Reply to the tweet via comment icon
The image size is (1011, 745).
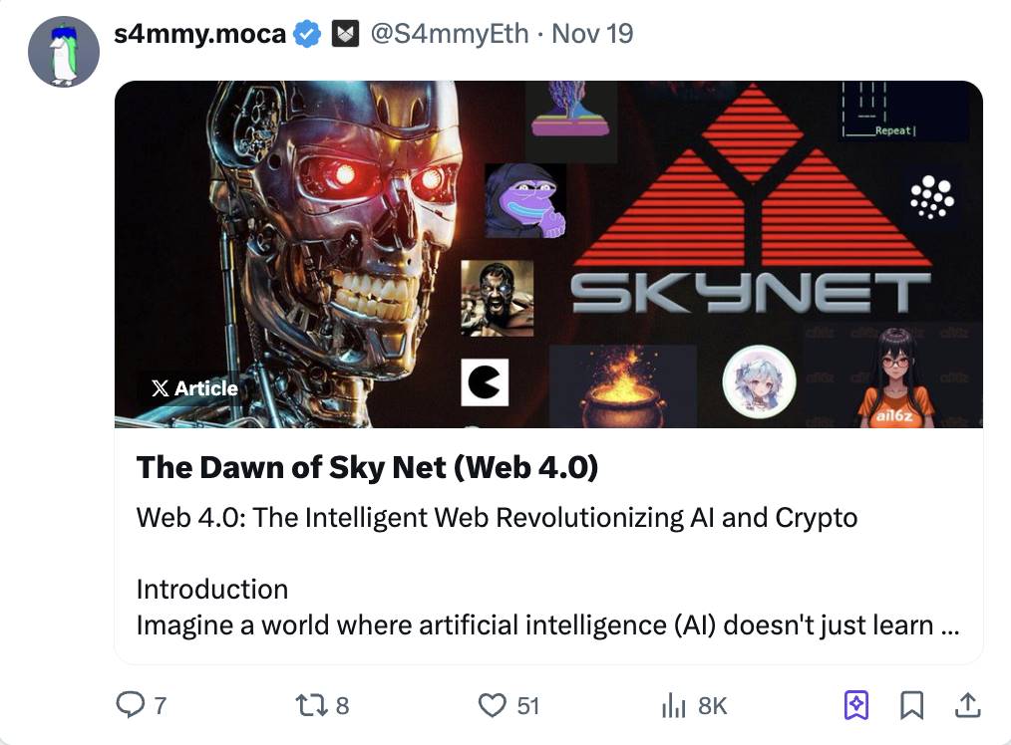131,705
